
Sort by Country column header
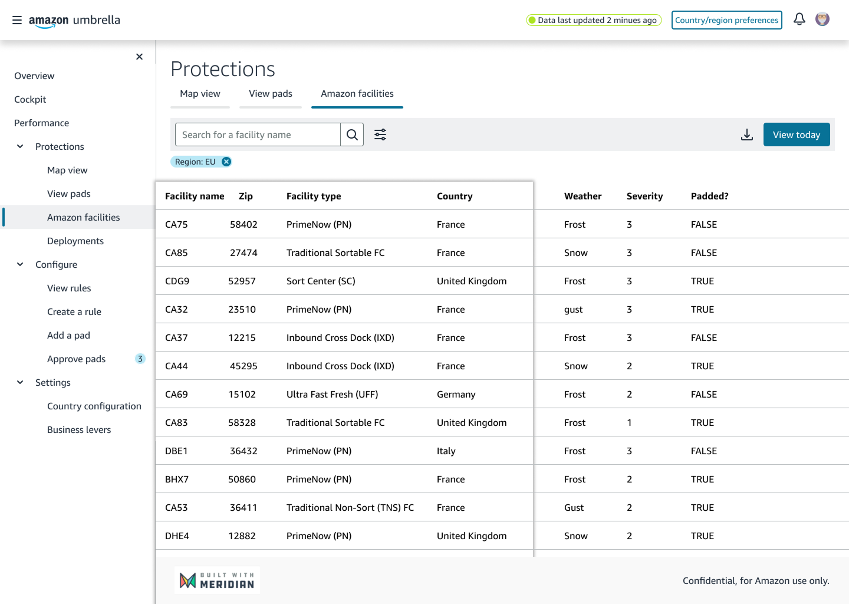[455, 196]
